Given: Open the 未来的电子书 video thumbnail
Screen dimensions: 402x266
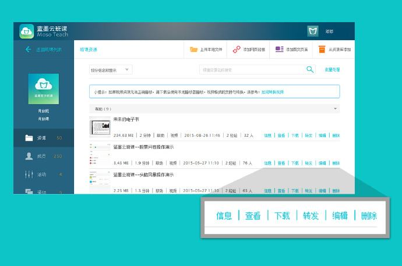Looking at the screenshot, I should [x=100, y=126].
